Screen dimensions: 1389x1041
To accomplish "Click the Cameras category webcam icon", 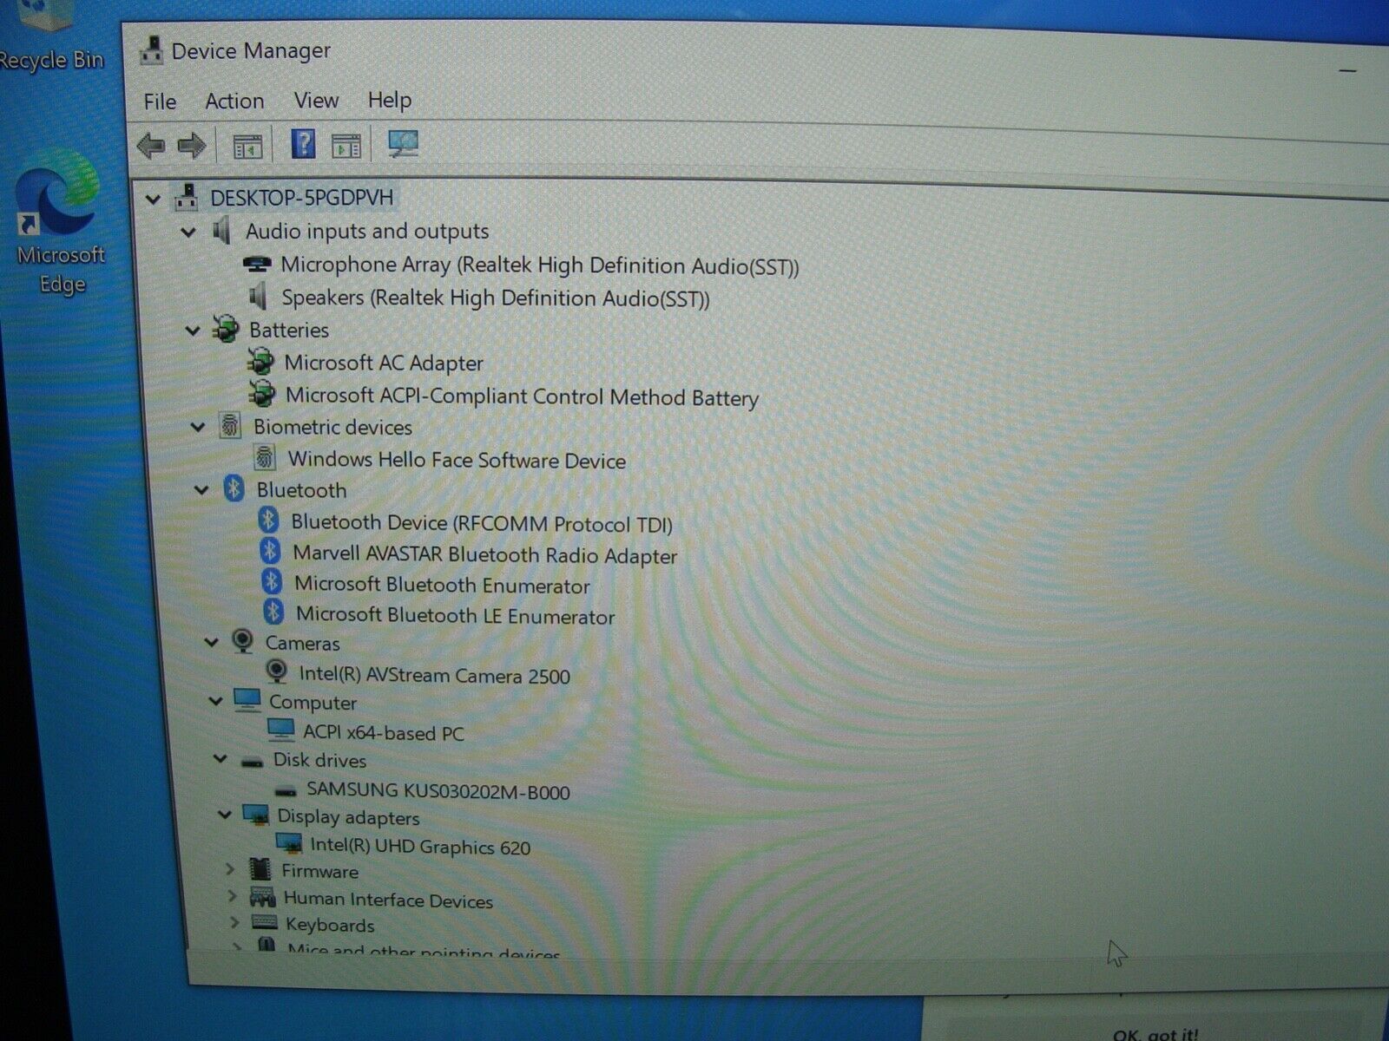I will click(243, 642).
